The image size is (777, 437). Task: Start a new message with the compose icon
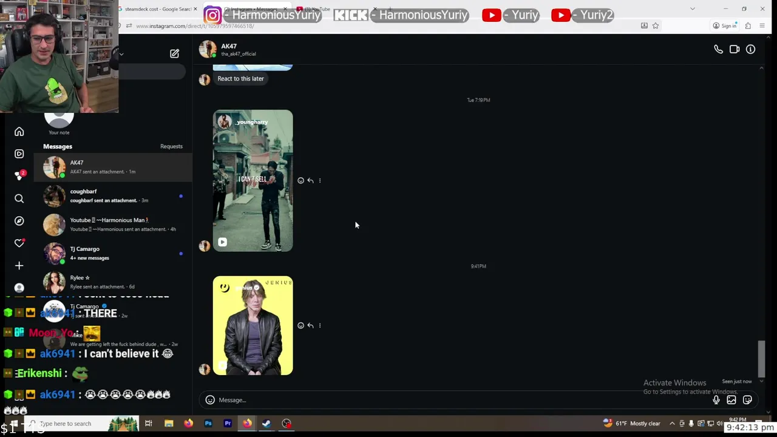pyautogui.click(x=174, y=53)
